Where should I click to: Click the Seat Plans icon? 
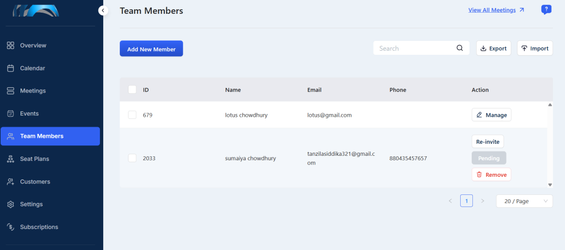[10, 159]
